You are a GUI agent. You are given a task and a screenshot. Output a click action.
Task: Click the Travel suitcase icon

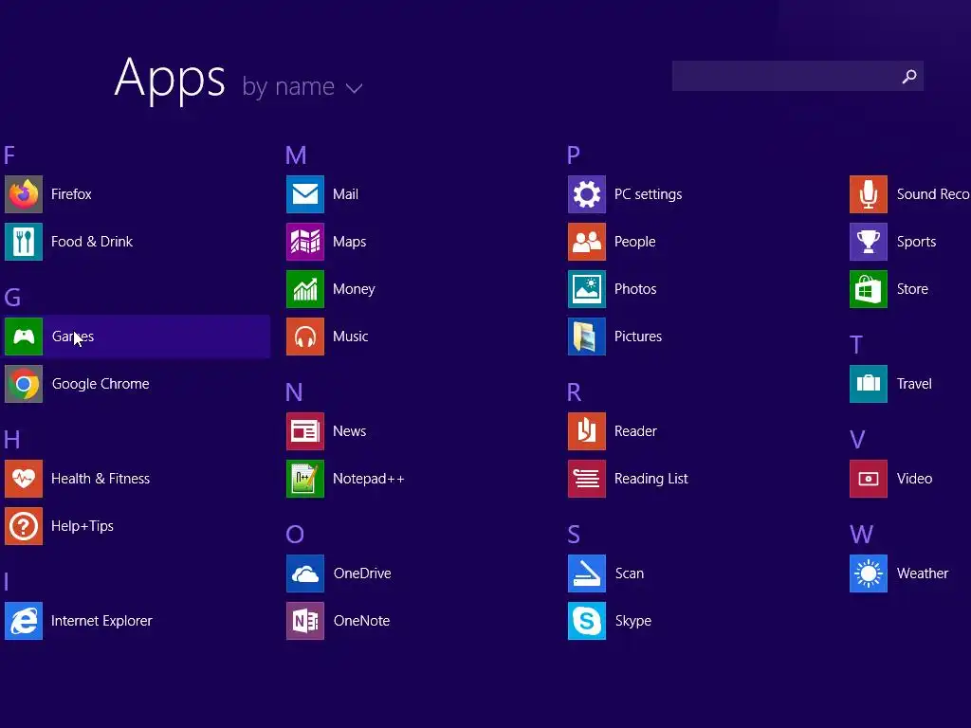[x=869, y=384]
